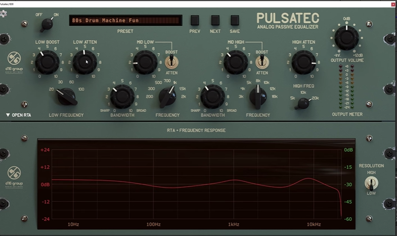Screen dimensions: 397x236
Task: Click the output meter LED column
Action: click(346, 87)
